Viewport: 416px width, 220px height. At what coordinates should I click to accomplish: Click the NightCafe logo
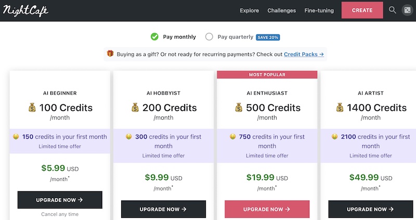tap(25, 10)
